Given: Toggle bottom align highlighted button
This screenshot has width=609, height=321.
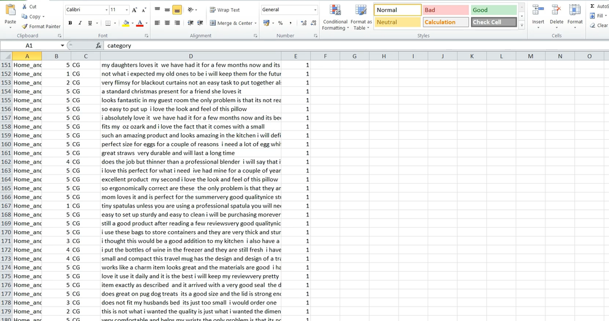Looking at the screenshot, I should tap(177, 10).
